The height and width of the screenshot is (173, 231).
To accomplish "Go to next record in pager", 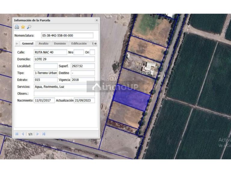I will [x=38, y=134].
